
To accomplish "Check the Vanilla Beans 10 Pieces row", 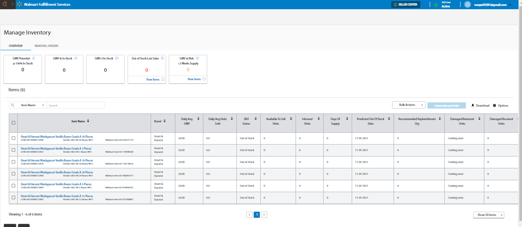I will [13, 162].
